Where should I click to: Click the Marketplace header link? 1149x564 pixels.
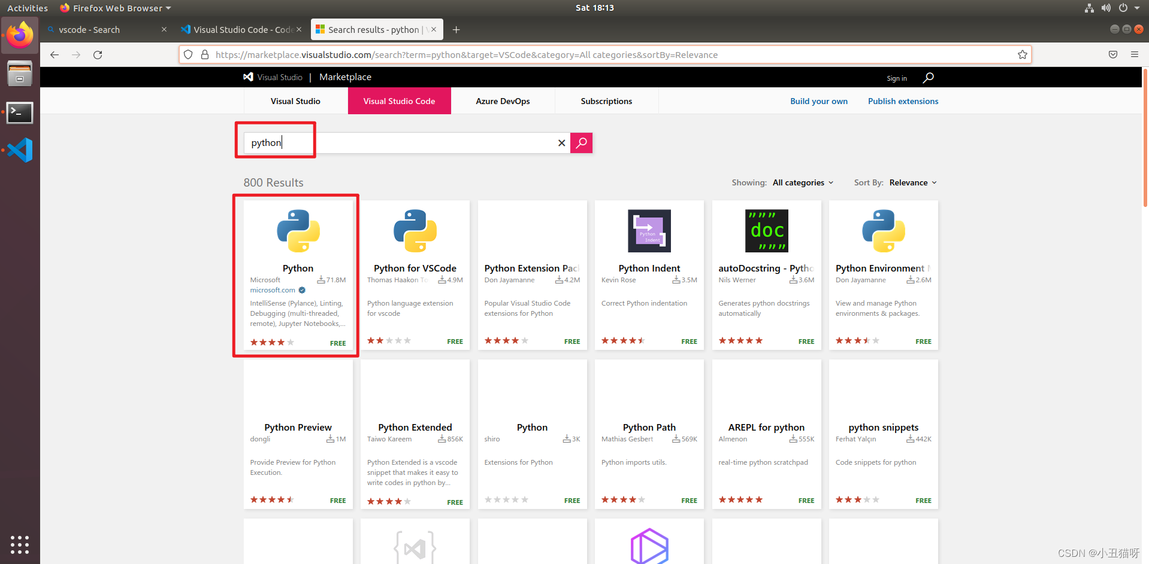tap(345, 77)
